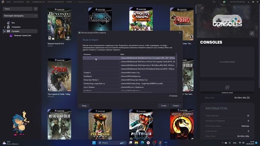This screenshot has width=260, height=146.
Task: Select Eternal Darkness cover
Action: [100, 19]
